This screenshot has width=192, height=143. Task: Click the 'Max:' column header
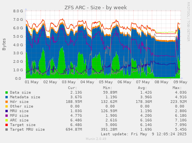tap(177, 88)
